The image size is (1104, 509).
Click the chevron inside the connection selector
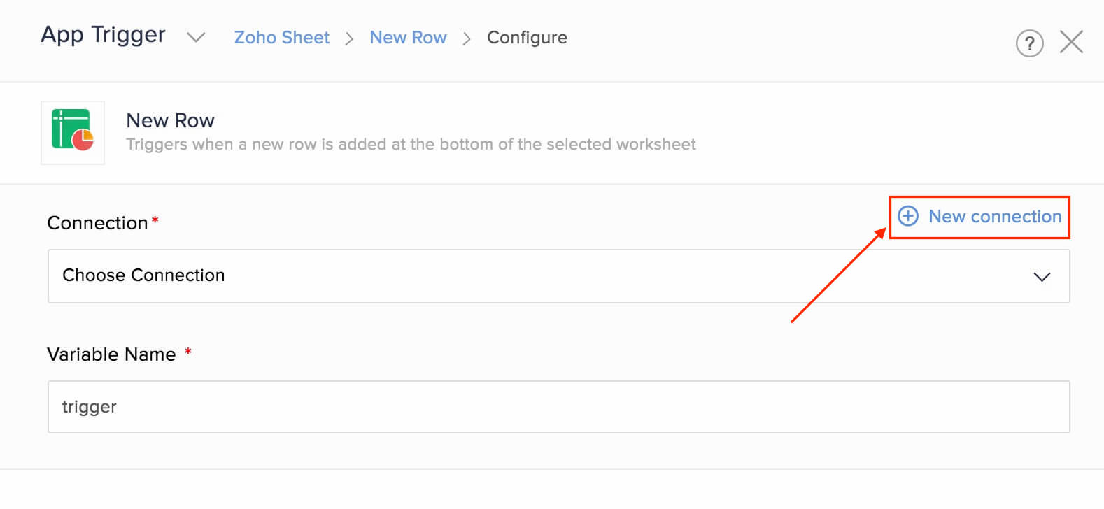(1042, 277)
